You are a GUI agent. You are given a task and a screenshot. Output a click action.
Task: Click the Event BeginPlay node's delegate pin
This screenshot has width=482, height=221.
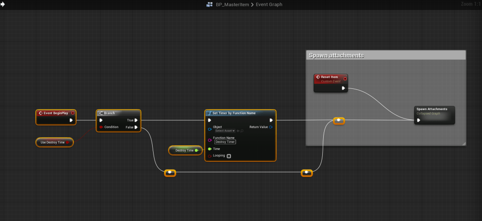point(73,113)
